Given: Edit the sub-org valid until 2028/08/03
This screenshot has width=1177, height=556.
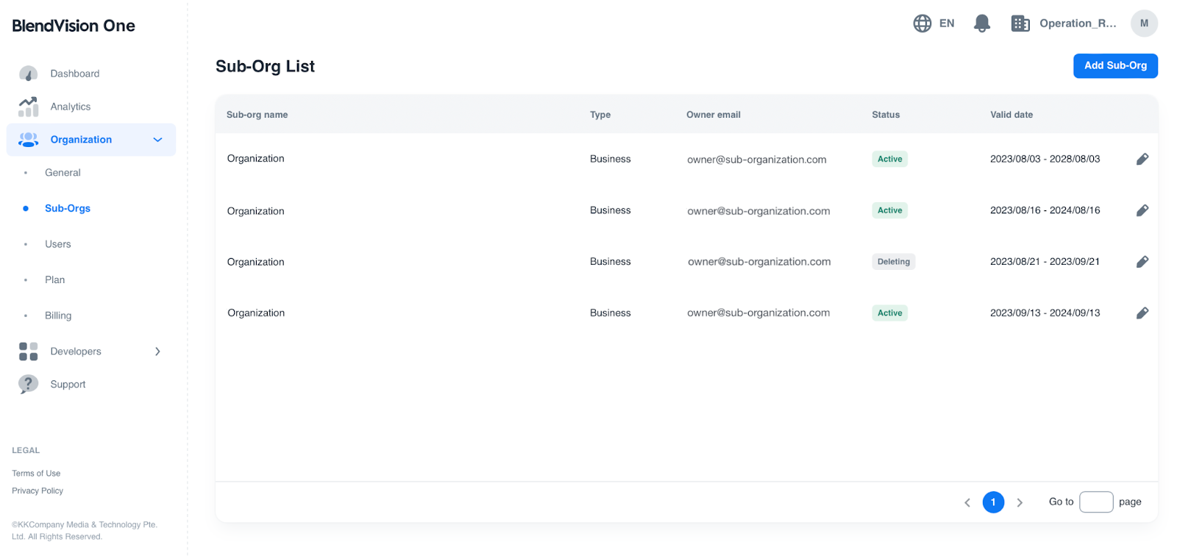Looking at the screenshot, I should 1142,159.
